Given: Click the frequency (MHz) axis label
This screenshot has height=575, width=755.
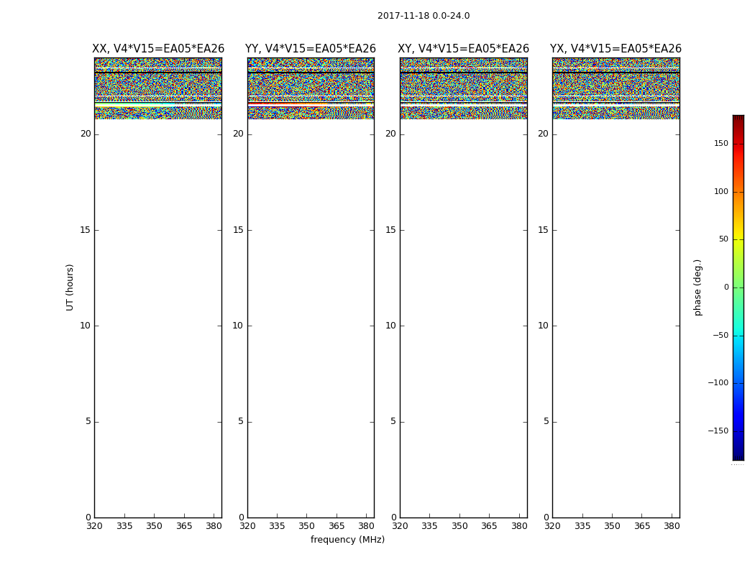Looking at the screenshot, I should point(347,539).
